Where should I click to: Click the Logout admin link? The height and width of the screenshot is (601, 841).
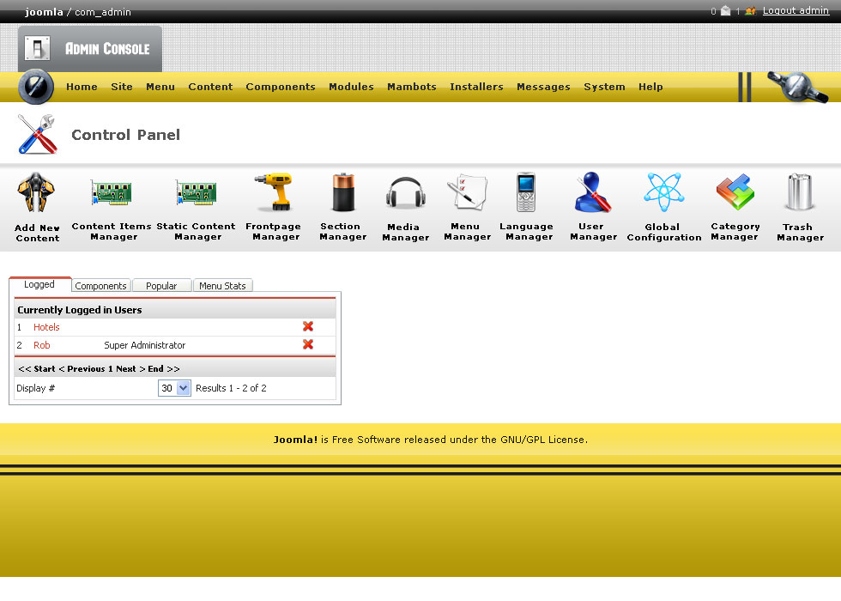pos(796,10)
